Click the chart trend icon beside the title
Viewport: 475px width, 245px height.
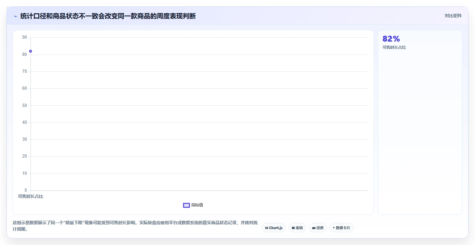[15, 16]
